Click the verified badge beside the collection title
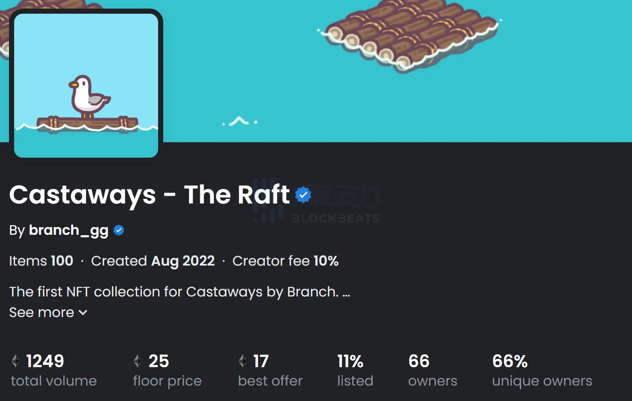The image size is (632, 401). tap(303, 195)
